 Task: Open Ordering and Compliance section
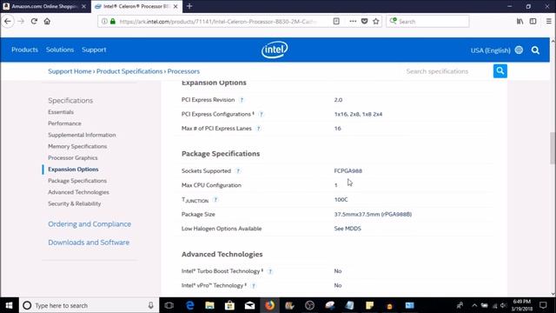[x=89, y=224]
